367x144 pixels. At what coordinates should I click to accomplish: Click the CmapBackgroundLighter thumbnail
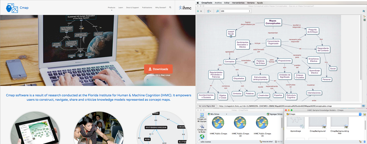coord(340,123)
